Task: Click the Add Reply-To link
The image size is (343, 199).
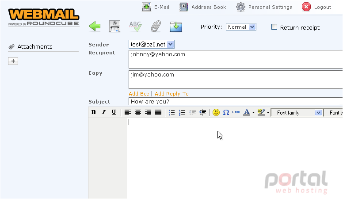Action: (171, 94)
